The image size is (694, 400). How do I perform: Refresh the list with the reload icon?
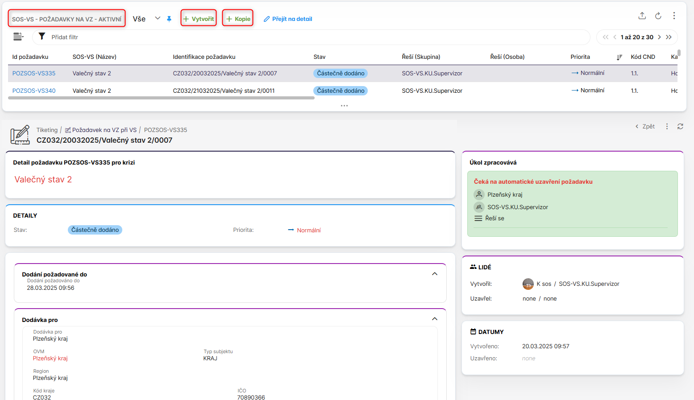point(658,16)
